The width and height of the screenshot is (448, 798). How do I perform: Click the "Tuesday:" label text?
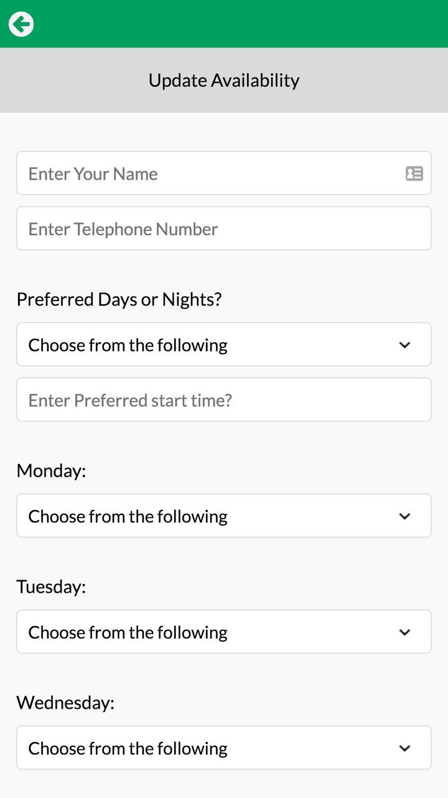point(51,587)
